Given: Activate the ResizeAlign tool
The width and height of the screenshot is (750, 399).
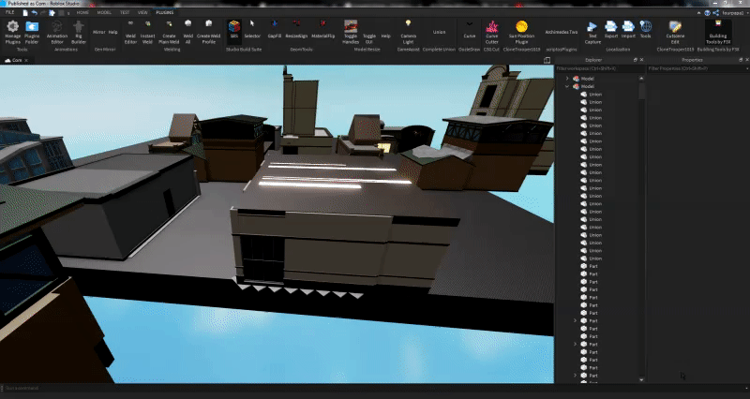Looking at the screenshot, I should click(296, 29).
